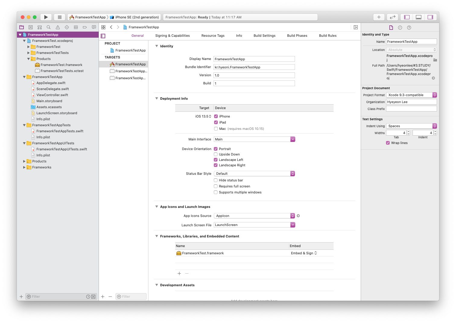Change Embed & Sign option
456x323 pixels.
click(304, 253)
